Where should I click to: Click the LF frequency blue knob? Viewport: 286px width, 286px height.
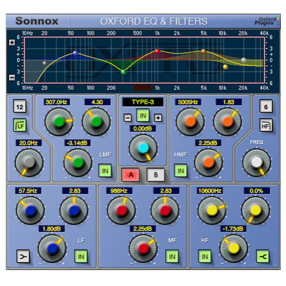(x=30, y=210)
